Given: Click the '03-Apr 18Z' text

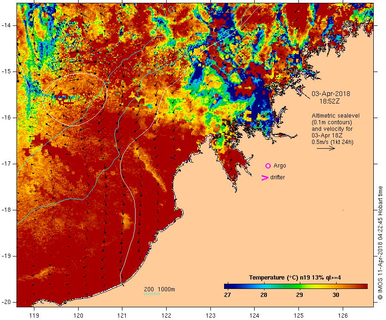Looking at the screenshot, I should [x=327, y=136].
